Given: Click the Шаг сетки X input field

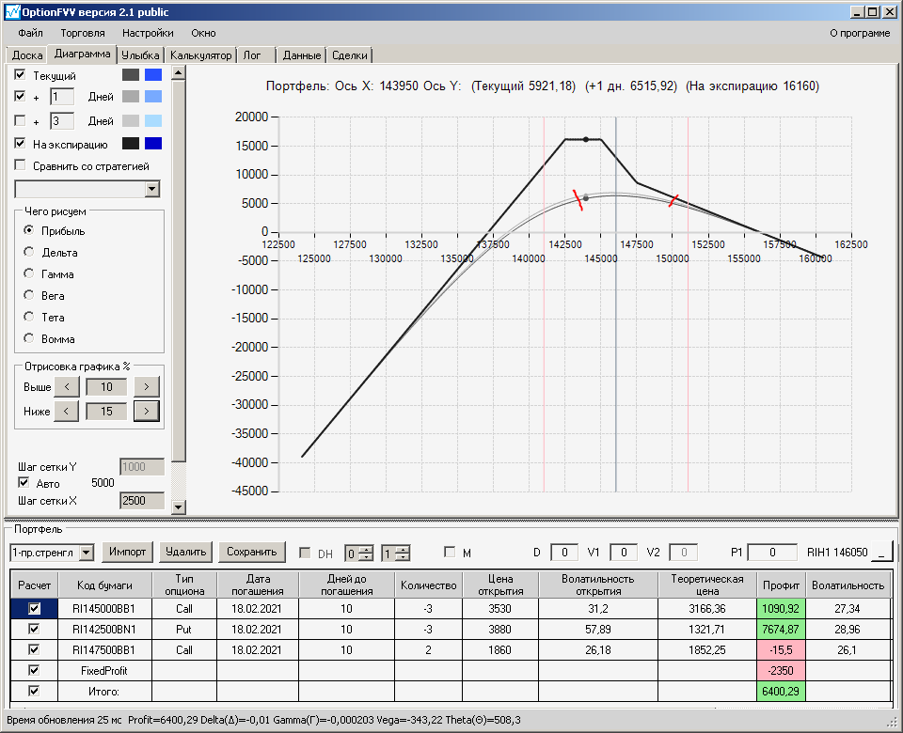Looking at the screenshot, I should click(141, 501).
